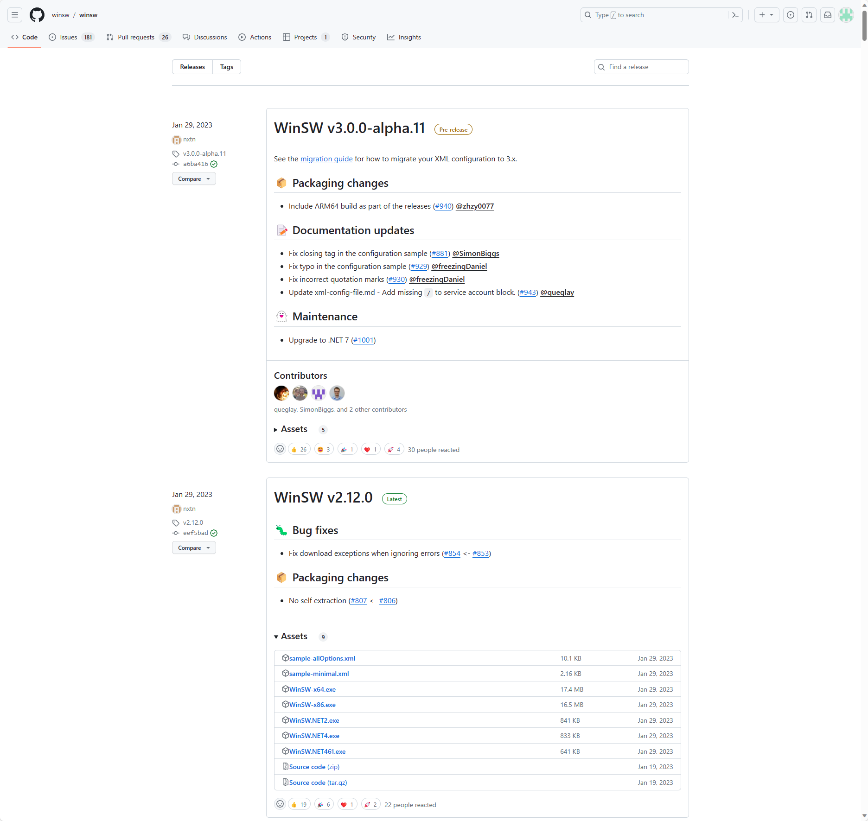The image size is (868, 821).
Task: Focus the top search bar
Action: point(662,15)
